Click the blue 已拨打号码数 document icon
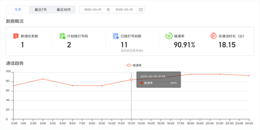Image resolution: width=260 pixels, height=130 pixels. 116,36
